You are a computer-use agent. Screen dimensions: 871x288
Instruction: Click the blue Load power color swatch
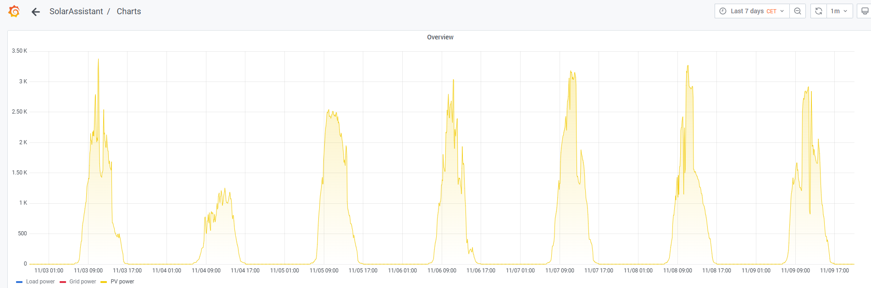click(x=19, y=282)
